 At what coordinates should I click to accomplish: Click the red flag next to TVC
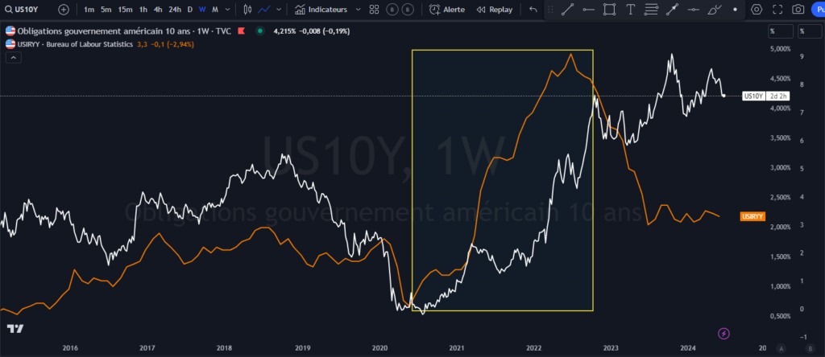pos(242,31)
